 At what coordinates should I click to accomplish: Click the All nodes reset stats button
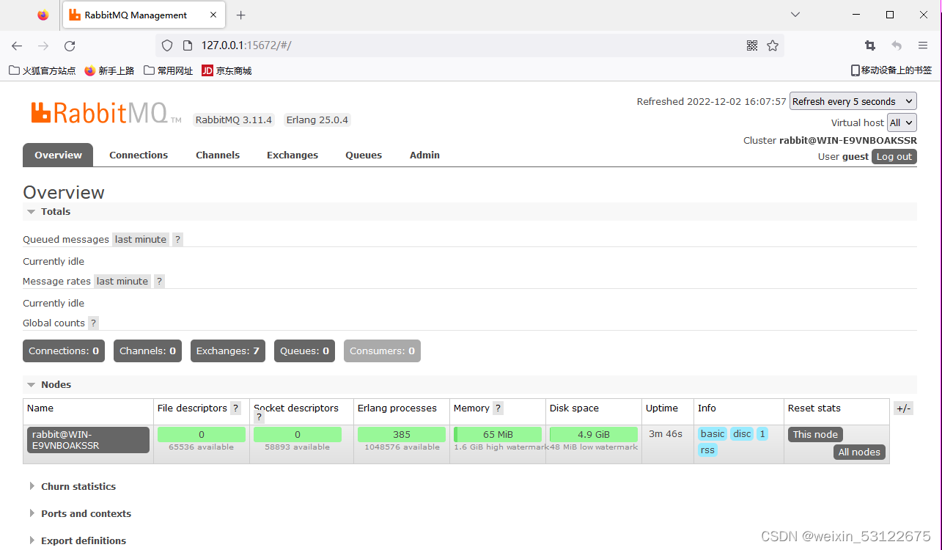tap(859, 452)
